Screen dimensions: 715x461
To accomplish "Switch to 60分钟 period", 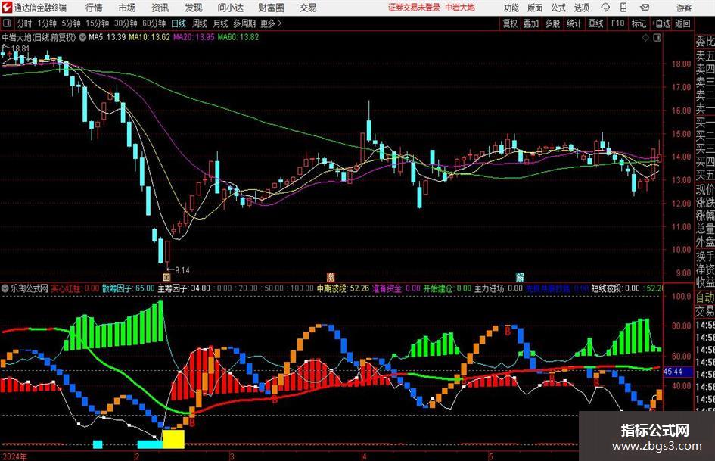I will pos(154,23).
